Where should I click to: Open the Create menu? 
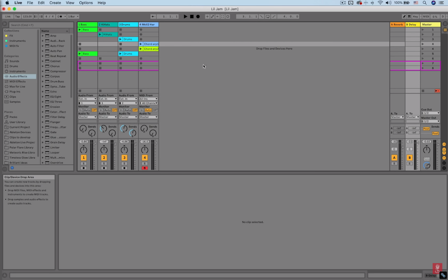pos(55,3)
